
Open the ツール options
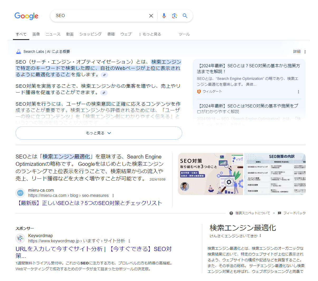[x=184, y=34]
